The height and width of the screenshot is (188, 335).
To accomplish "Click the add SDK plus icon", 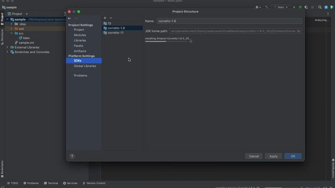I will [105, 18].
